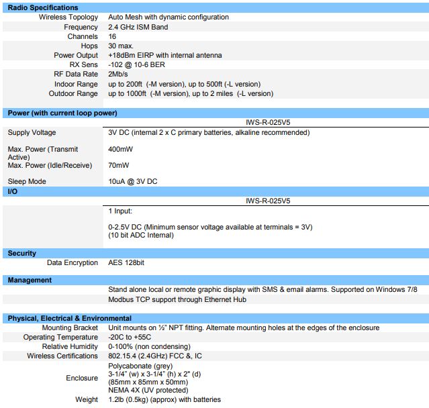
Task: Click the Radio Specifications section header
Action: click(x=42, y=7)
